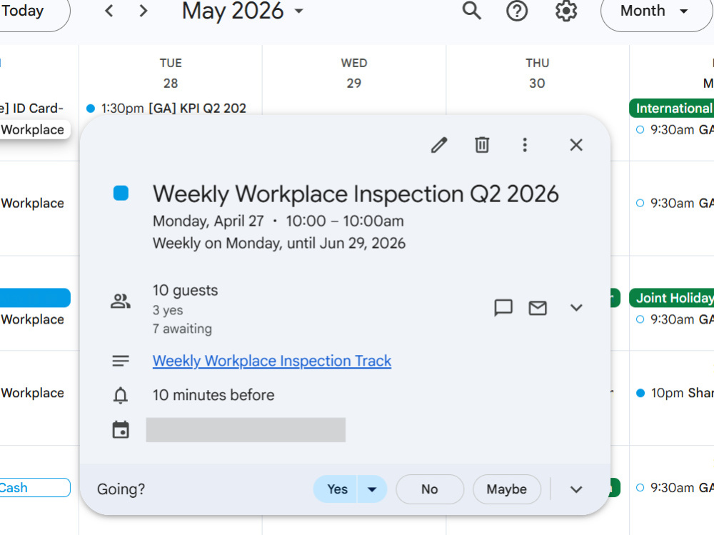Open calendar search
The image size is (714, 535).
pos(472,11)
